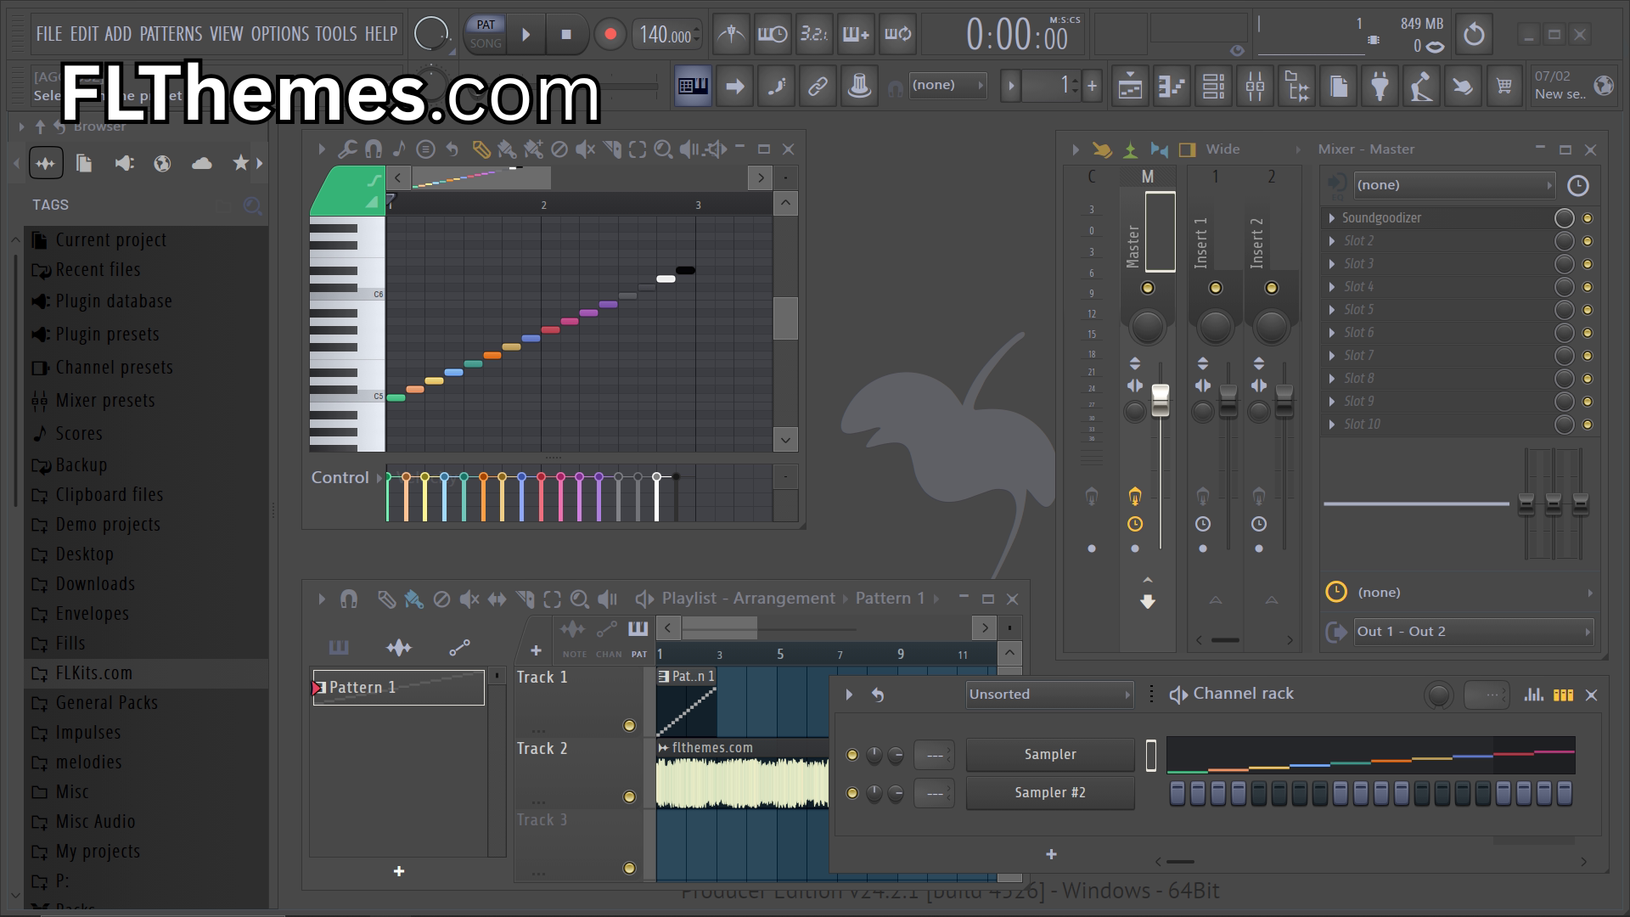Screen dimensions: 1630x917
Task: Open the PATTERNS menu
Action: point(171,34)
